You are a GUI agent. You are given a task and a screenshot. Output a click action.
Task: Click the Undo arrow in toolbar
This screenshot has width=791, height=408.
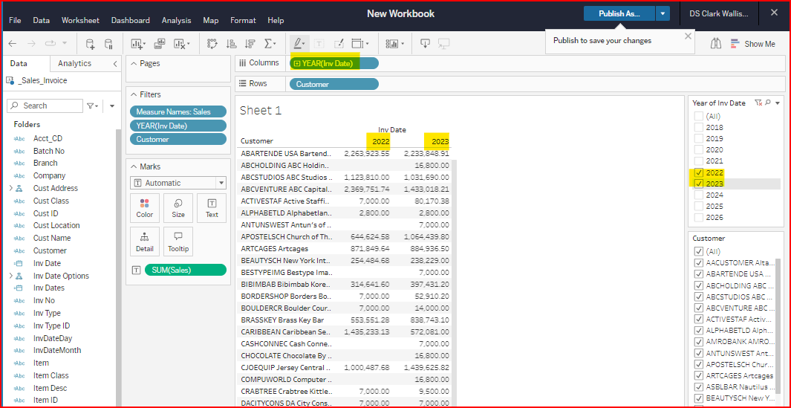pyautogui.click(x=13, y=44)
